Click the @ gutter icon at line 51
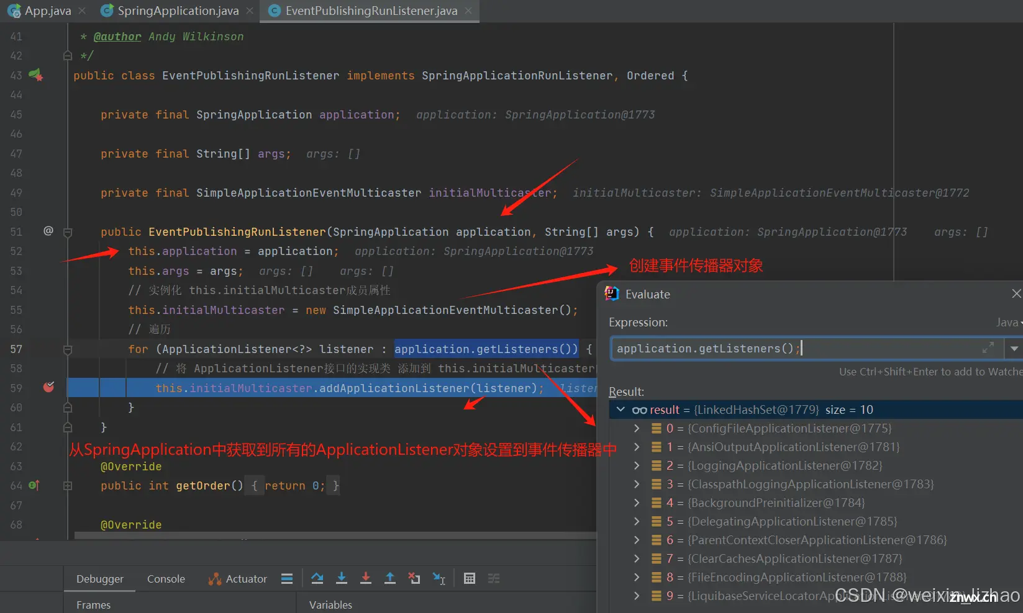 pos(48,231)
